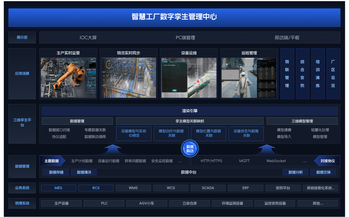Select the SCADA business system box

(x=208, y=188)
